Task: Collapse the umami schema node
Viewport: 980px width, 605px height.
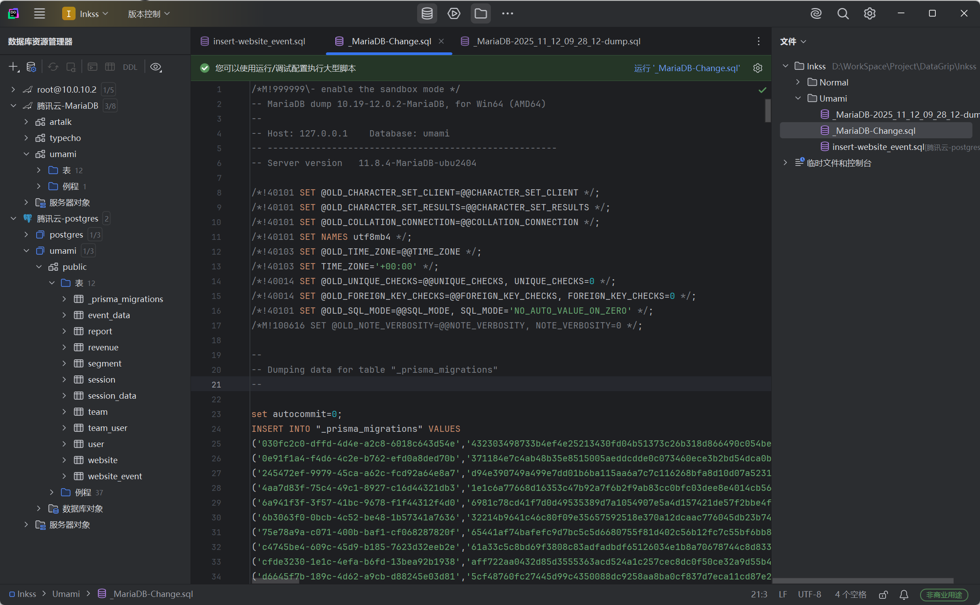Action: coord(26,153)
